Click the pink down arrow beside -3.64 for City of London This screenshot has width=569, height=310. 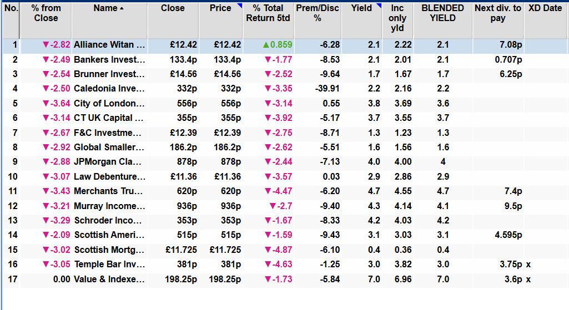coord(46,103)
